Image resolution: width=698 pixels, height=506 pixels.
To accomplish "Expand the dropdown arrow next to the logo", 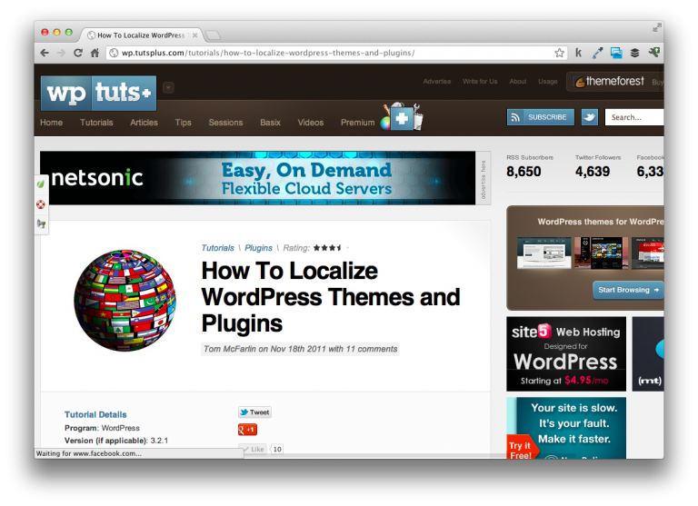I will pos(168,88).
